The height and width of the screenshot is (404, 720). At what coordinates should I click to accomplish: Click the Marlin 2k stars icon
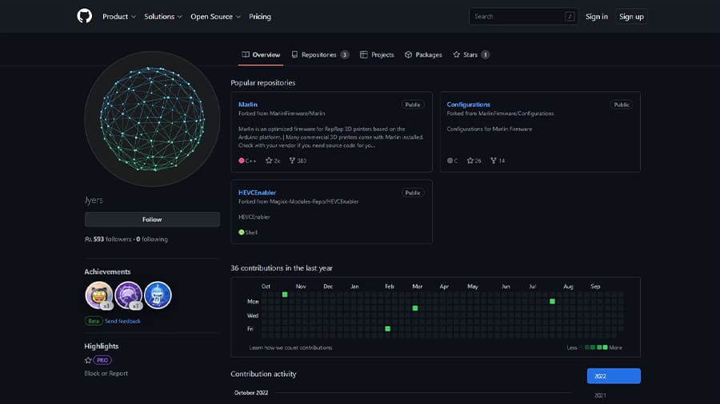(x=269, y=160)
